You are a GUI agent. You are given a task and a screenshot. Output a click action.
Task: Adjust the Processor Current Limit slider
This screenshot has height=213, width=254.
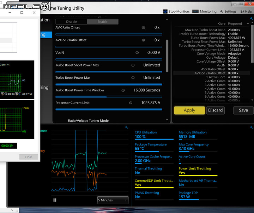(109, 110)
